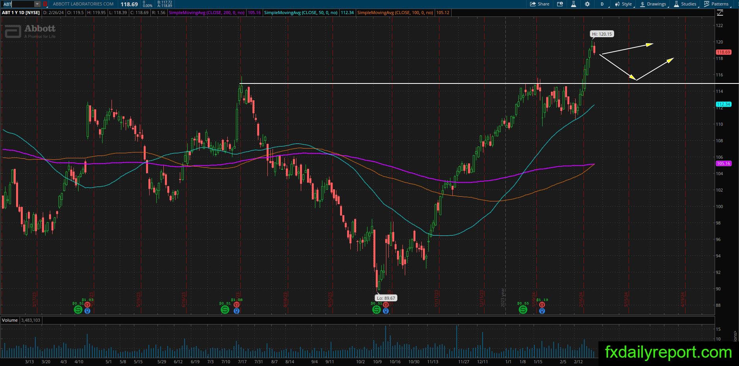The image size is (739, 366).
Task: Click the 100 price axis label
Action: 719,207
